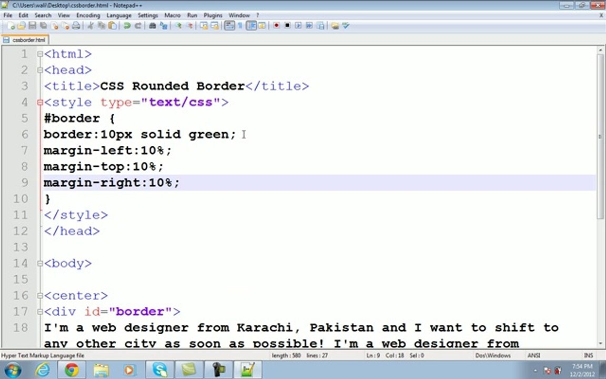This screenshot has width=606, height=379.
Task: Paste using the clipboard toolbar icon
Action: 113,26
